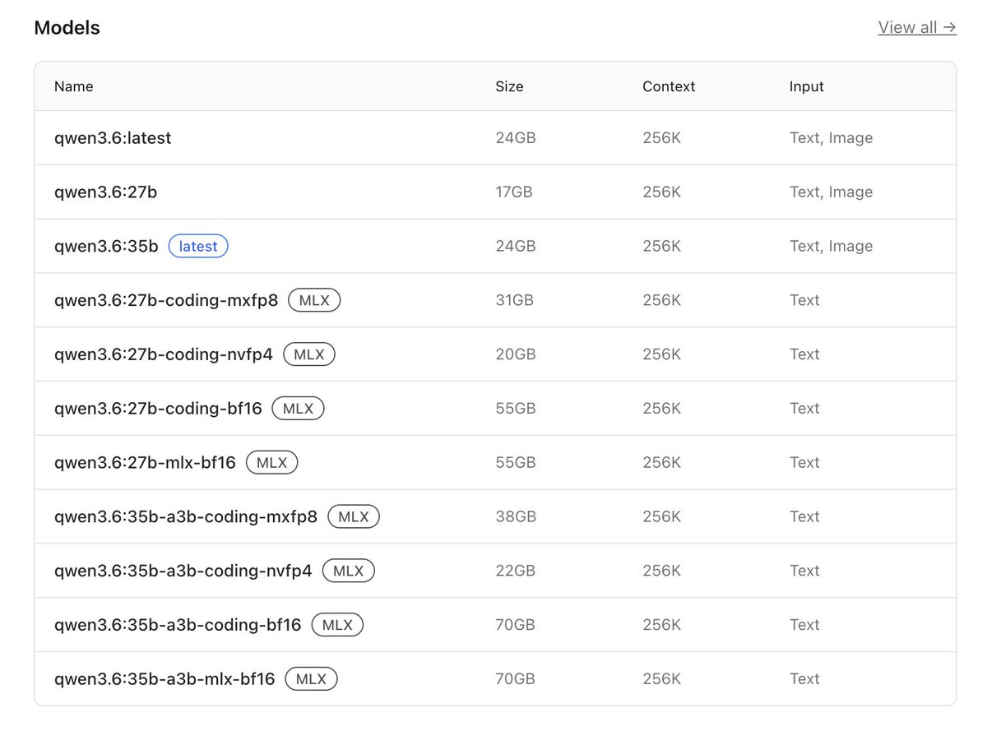Click Text input in qwen3.6:27b-coding-nvfp4 row
Viewport: 987px width, 731px height.
804,354
